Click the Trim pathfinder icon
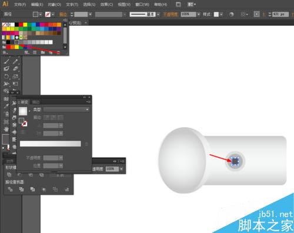 (x=21, y=189)
